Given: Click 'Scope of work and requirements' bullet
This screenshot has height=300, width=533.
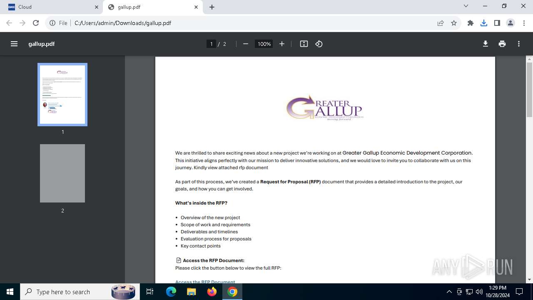Looking at the screenshot, I should coord(215,225).
